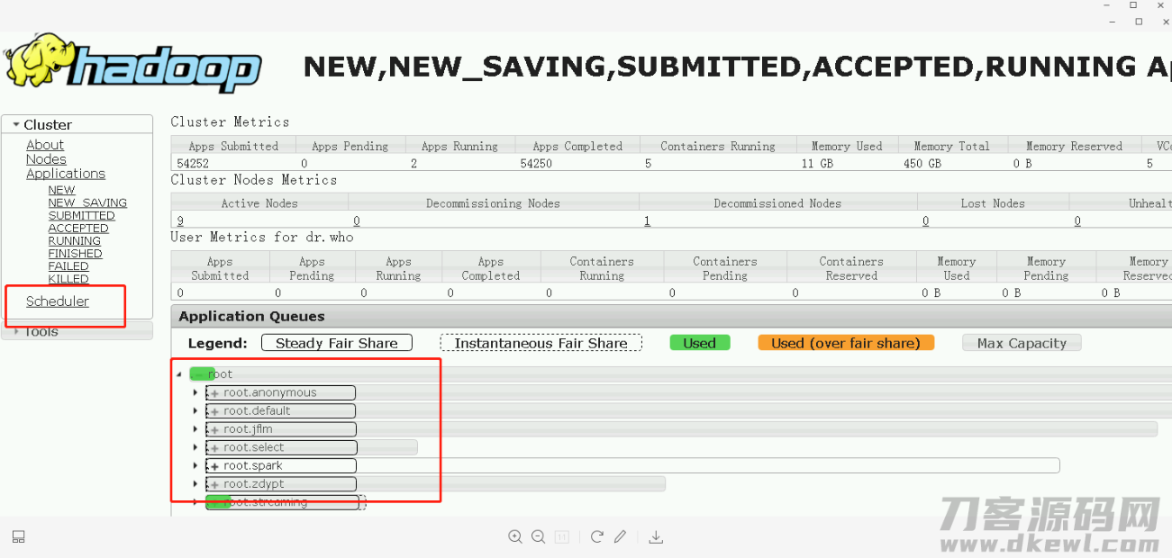The image size is (1172, 558).
Task: Open the Nodes link in sidebar
Action: 46,159
